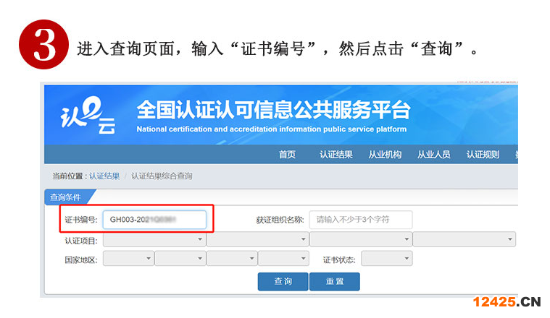The height and width of the screenshot is (318, 550).
Task: Expand the third 认证项目 dropdown
Action: [361, 239]
